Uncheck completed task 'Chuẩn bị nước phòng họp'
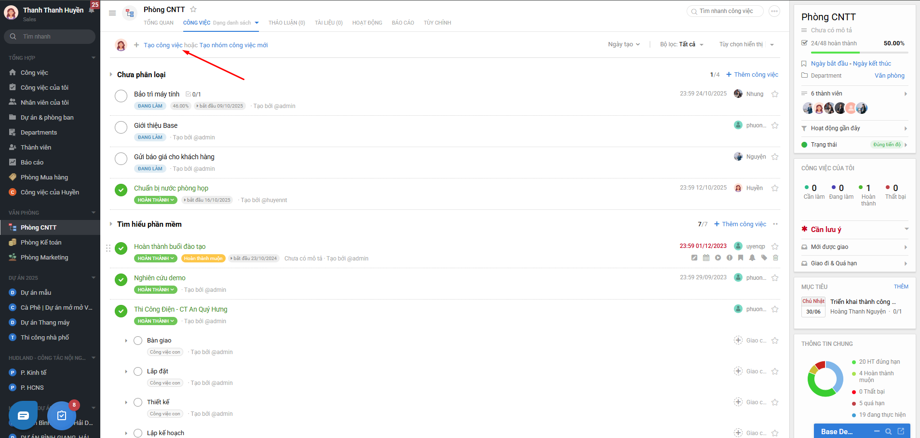The width and height of the screenshot is (920, 438). point(121,190)
